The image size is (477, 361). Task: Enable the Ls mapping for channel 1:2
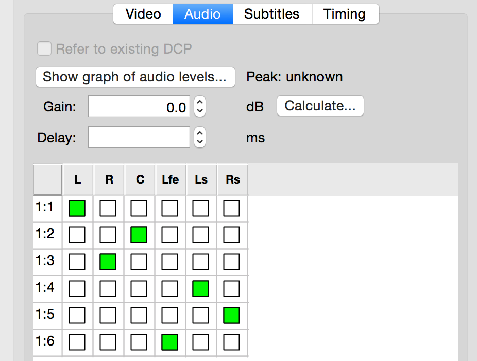(x=200, y=235)
